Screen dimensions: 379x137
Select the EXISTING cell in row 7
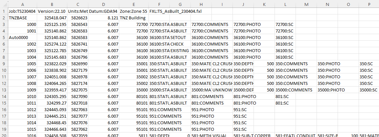(x=180, y=51)
